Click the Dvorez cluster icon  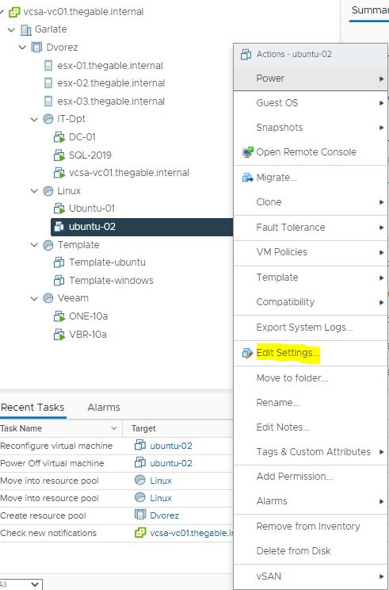[x=36, y=48]
